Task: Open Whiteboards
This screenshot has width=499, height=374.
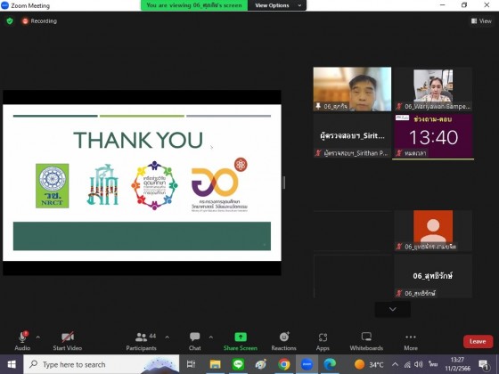Action: (x=366, y=341)
